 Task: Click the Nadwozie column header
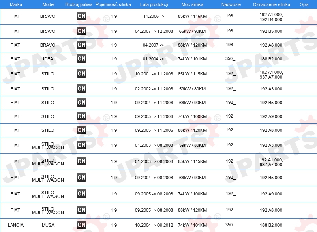point(231,4)
